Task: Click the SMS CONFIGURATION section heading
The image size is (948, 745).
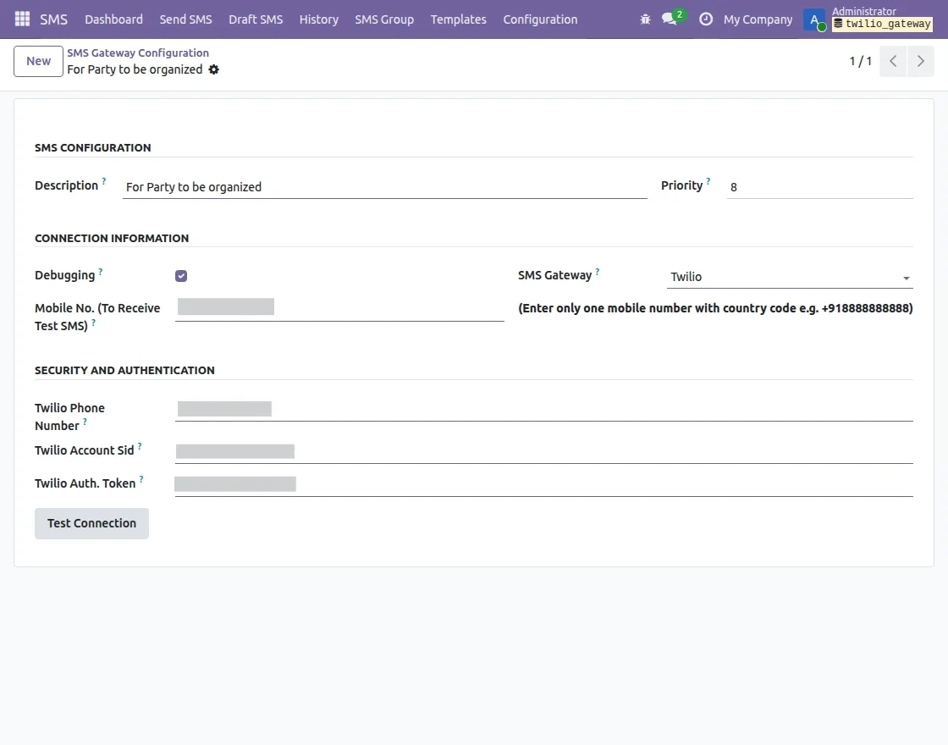Action: (x=93, y=147)
